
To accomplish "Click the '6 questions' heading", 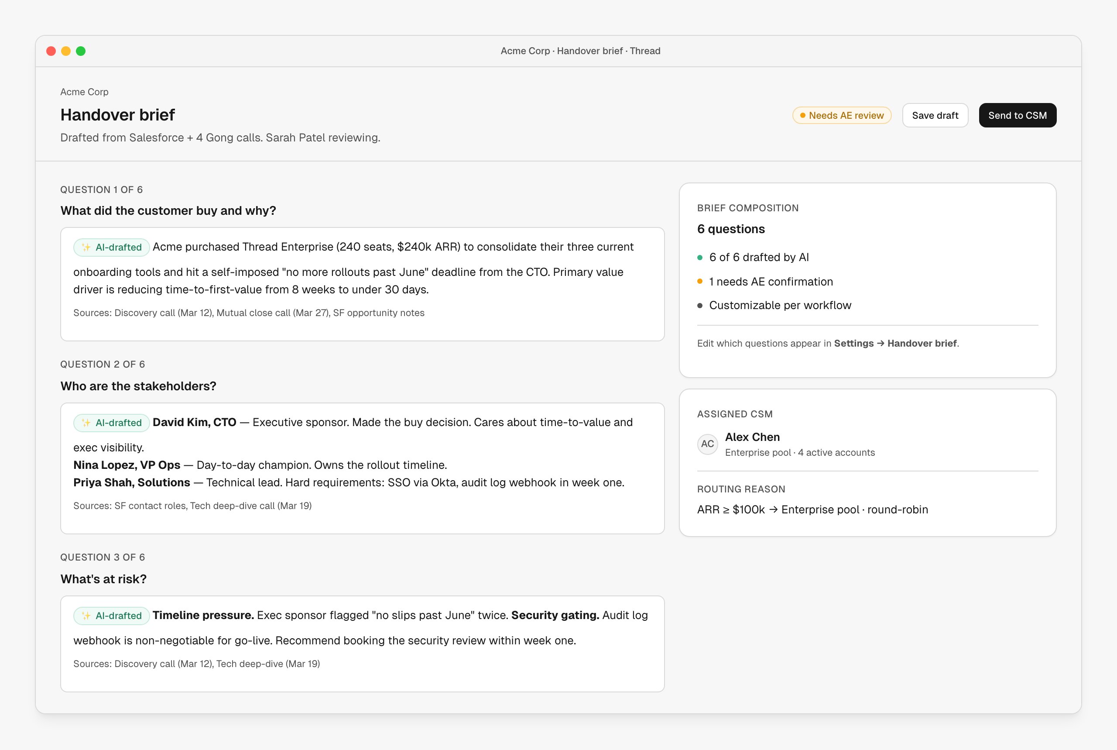I will [731, 229].
